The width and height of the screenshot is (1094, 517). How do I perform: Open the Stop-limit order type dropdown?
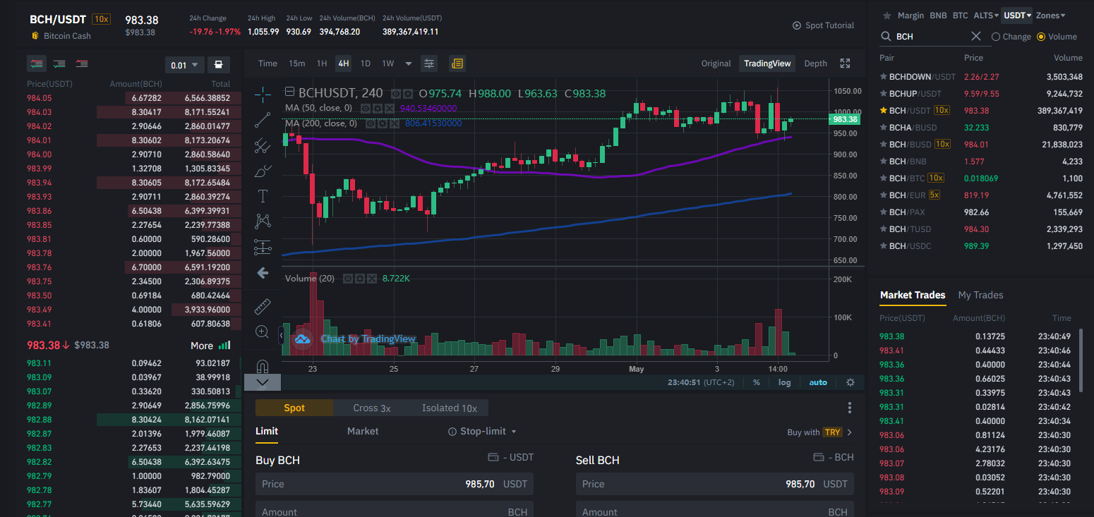pyautogui.click(x=483, y=431)
